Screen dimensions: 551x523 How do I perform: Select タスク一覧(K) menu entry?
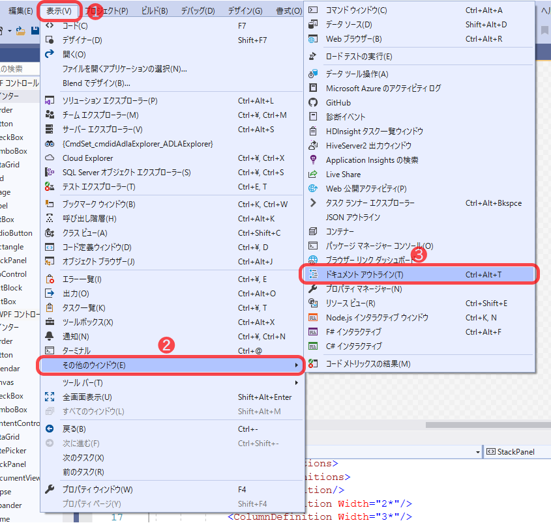click(x=172, y=308)
